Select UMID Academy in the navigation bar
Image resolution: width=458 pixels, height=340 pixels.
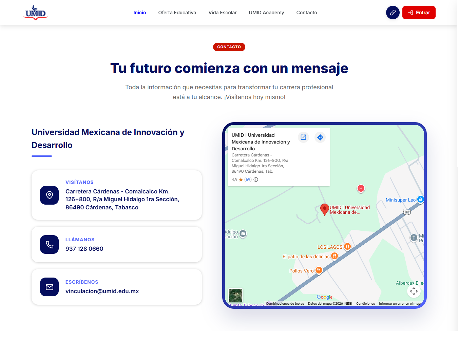(x=266, y=13)
